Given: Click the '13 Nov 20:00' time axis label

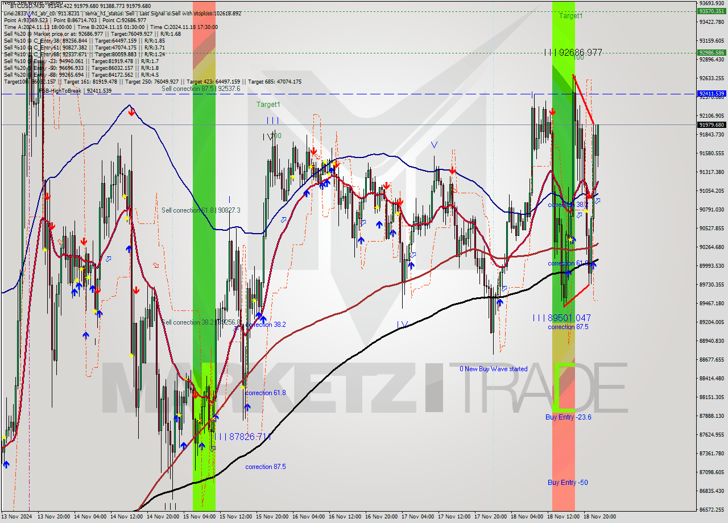Looking at the screenshot, I should pos(54,517).
